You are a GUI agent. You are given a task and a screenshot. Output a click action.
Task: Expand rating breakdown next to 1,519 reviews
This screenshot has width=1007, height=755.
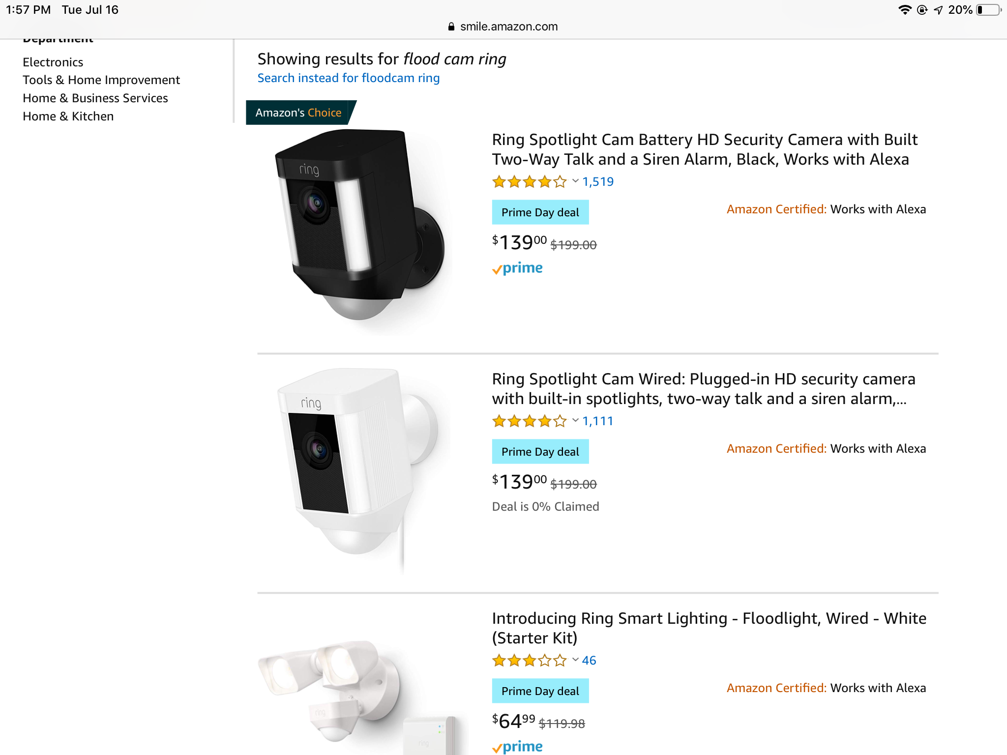(x=575, y=181)
